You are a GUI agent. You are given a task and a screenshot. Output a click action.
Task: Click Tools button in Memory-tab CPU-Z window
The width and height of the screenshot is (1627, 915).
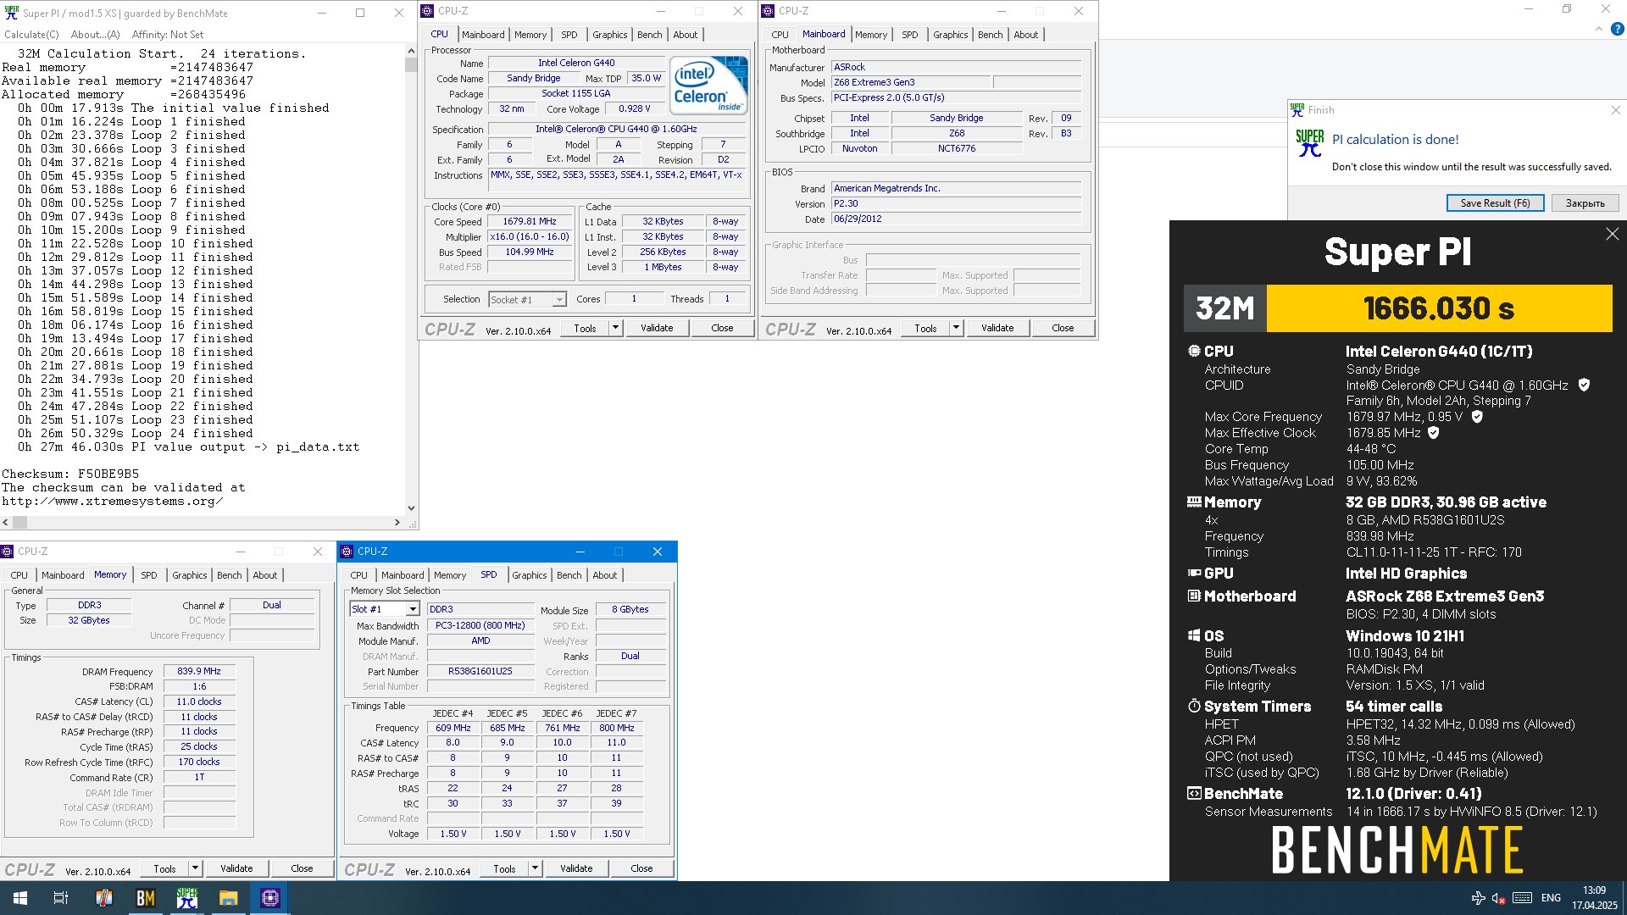[x=165, y=868]
